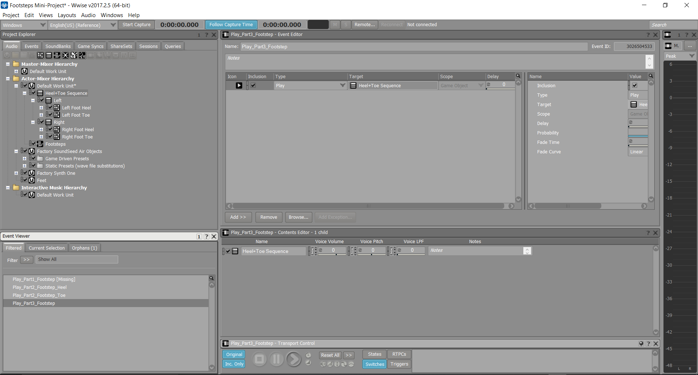
Task: Click the Reset All button
Action: click(330, 355)
